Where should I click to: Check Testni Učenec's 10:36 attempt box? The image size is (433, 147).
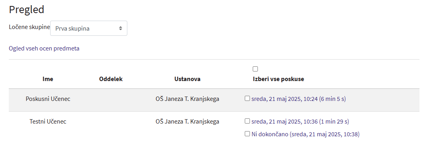click(x=247, y=121)
